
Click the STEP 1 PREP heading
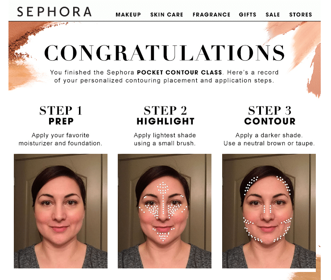pyautogui.click(x=61, y=115)
